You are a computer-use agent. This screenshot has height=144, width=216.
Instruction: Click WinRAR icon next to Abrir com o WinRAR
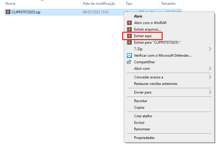click(129, 23)
